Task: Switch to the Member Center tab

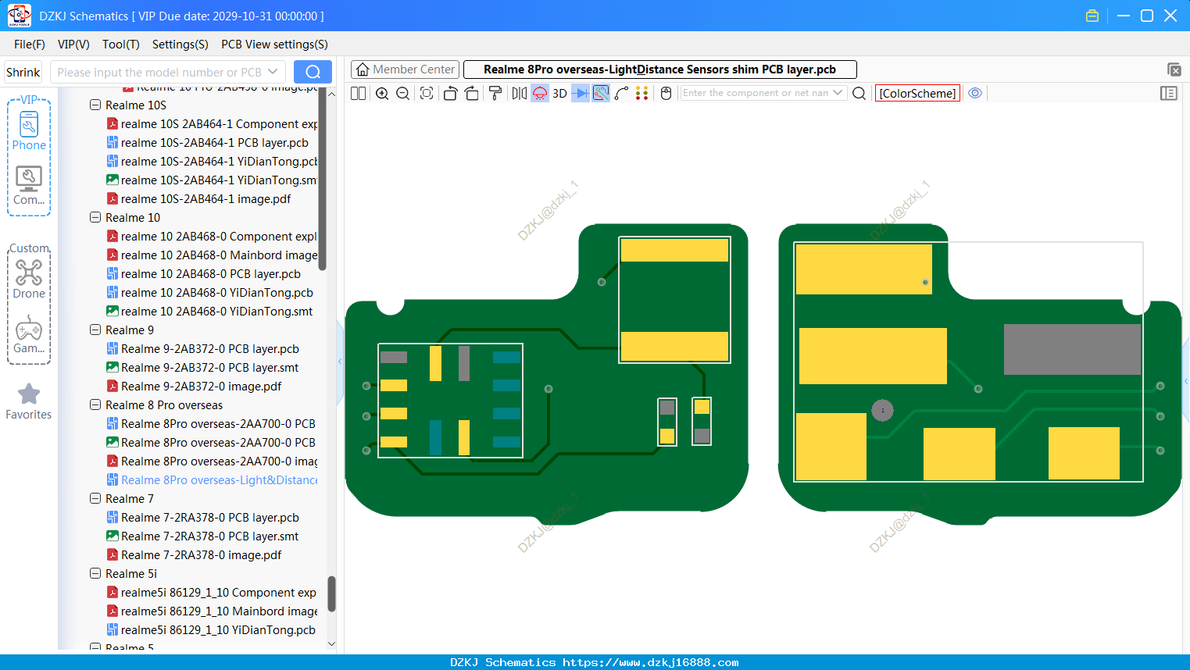Action: point(405,69)
